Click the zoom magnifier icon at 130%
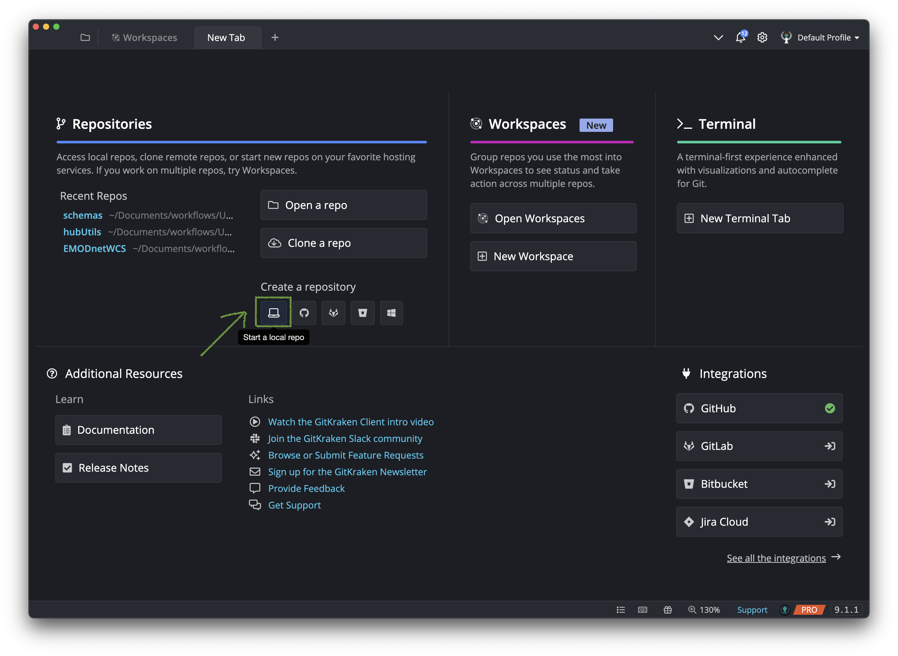The height and width of the screenshot is (656, 898). (692, 610)
